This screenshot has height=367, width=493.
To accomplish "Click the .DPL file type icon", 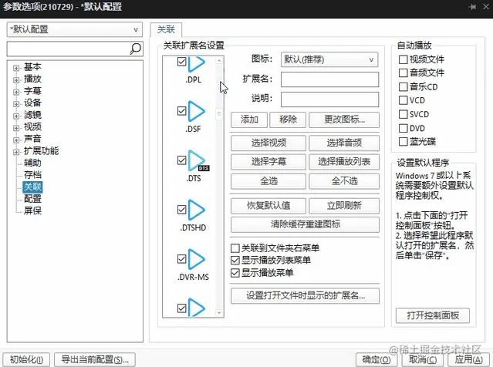I will (197, 64).
